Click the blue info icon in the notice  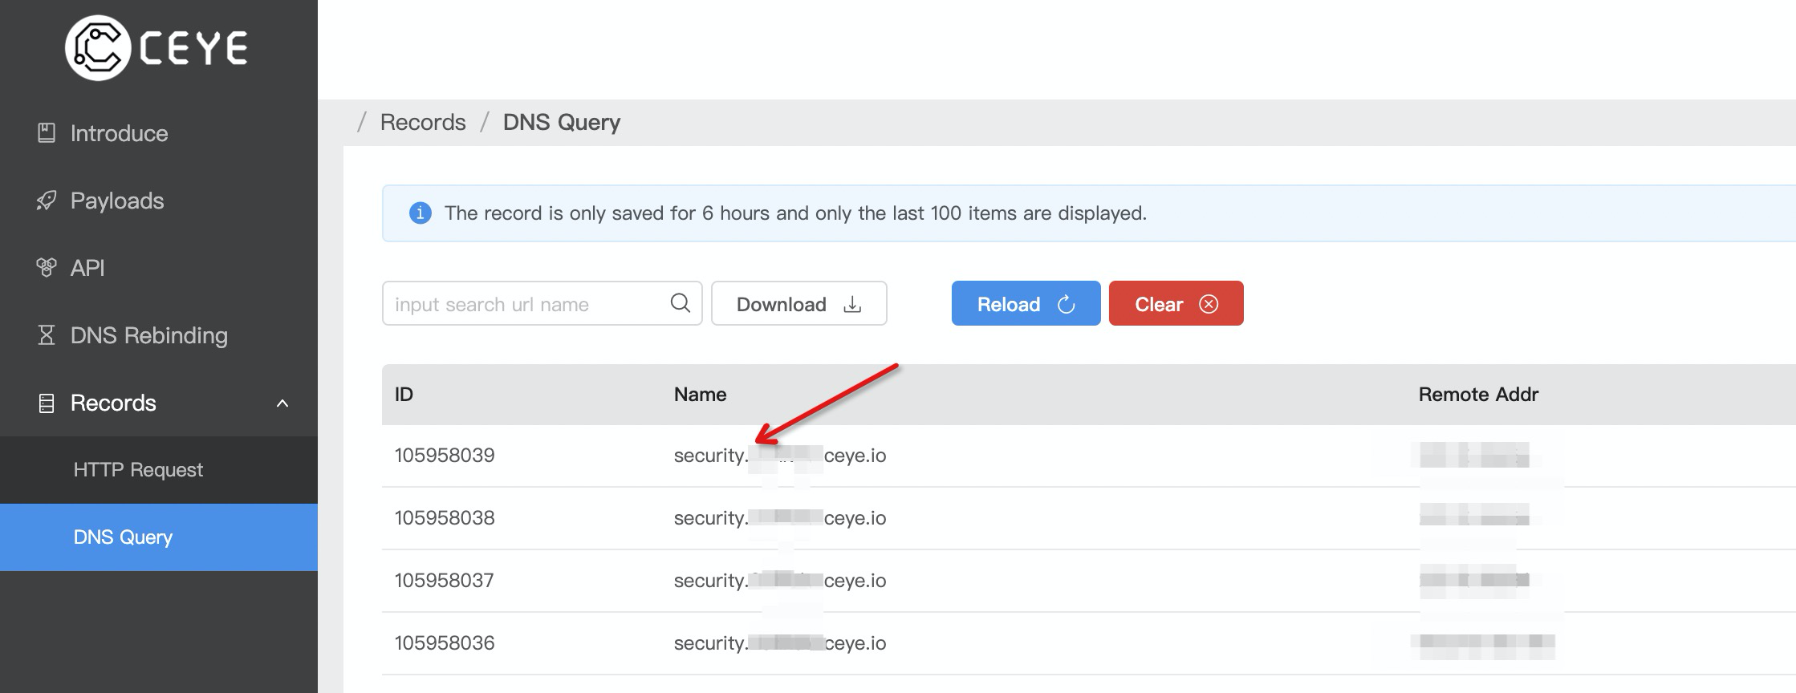coord(420,213)
